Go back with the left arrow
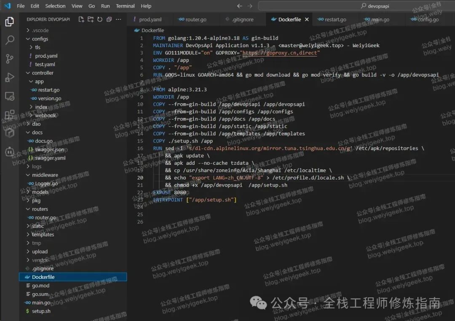This screenshot has width=455, height=321. pos(239,6)
